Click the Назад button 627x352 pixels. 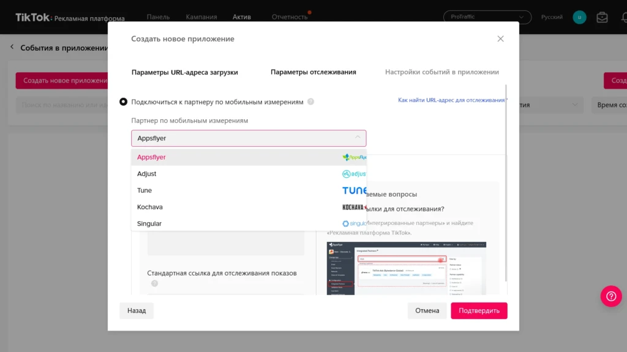tap(137, 310)
